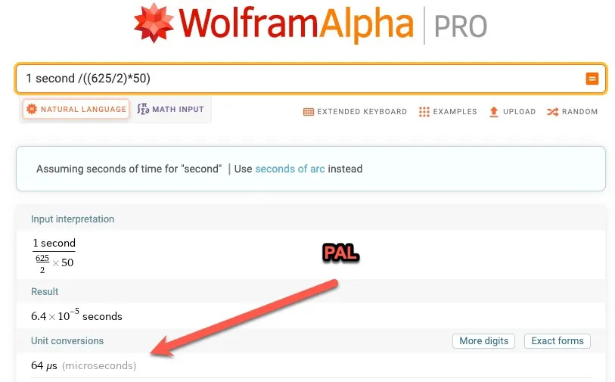The width and height of the screenshot is (615, 382).
Task: Show Exact forms of the result
Action: [x=558, y=341]
